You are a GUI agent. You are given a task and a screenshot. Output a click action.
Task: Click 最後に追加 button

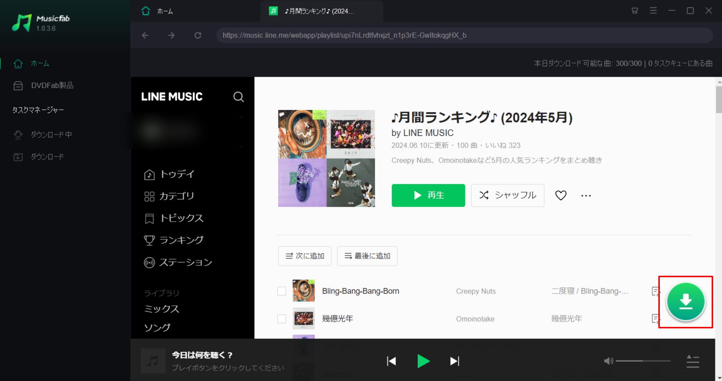367,256
